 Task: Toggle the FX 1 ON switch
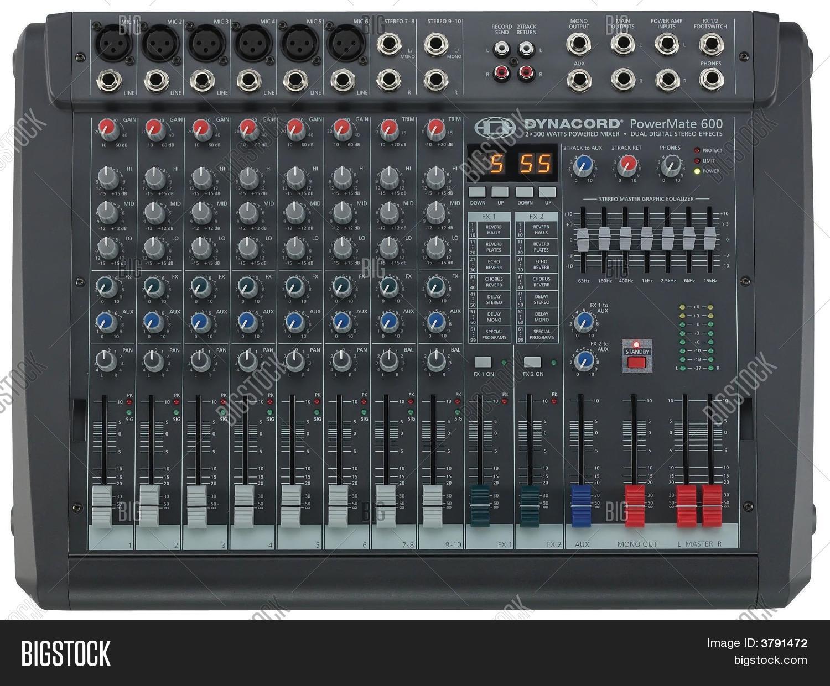tap(483, 362)
